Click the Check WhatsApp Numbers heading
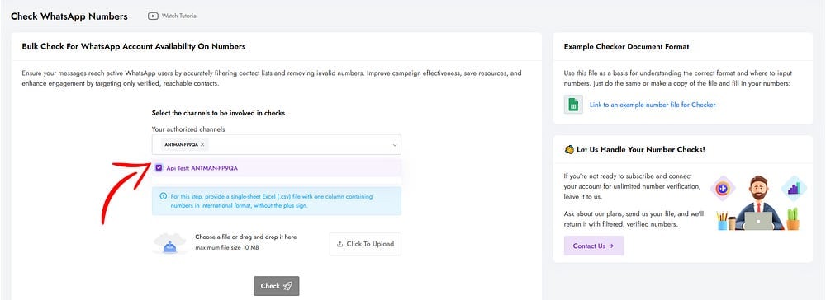826x300 pixels. [x=69, y=16]
